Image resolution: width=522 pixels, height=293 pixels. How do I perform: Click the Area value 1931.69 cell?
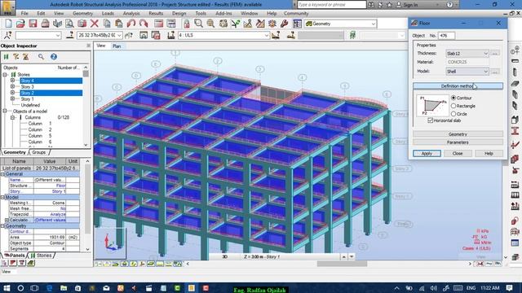tap(49, 237)
